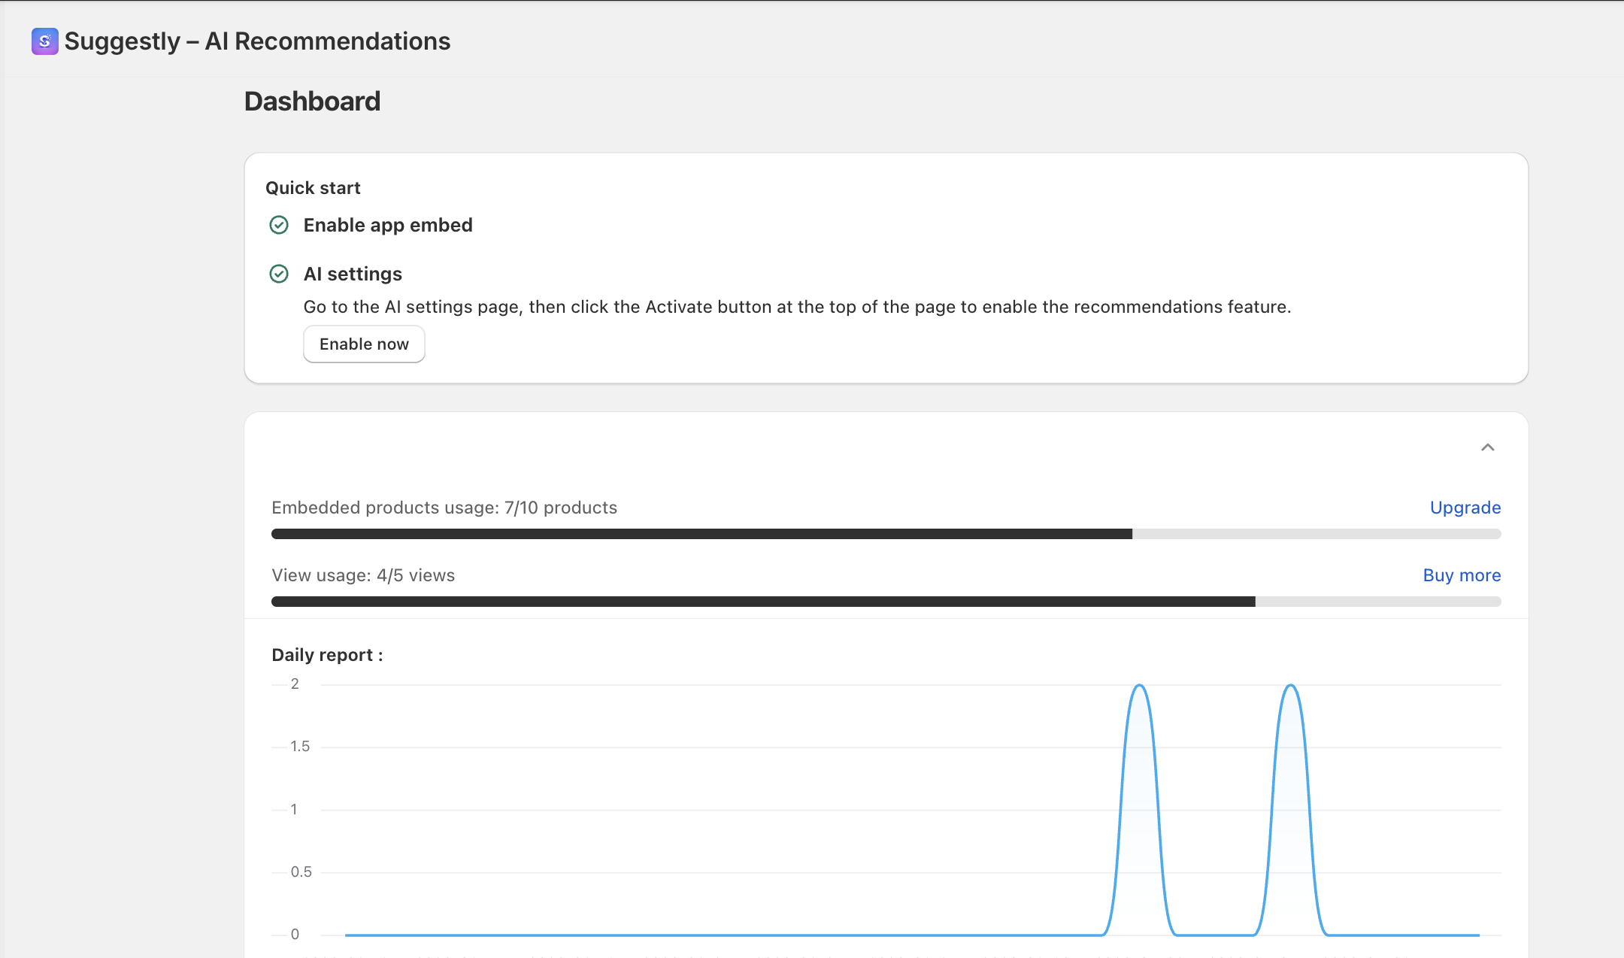Click the second peak in daily chart

pos(1291,686)
